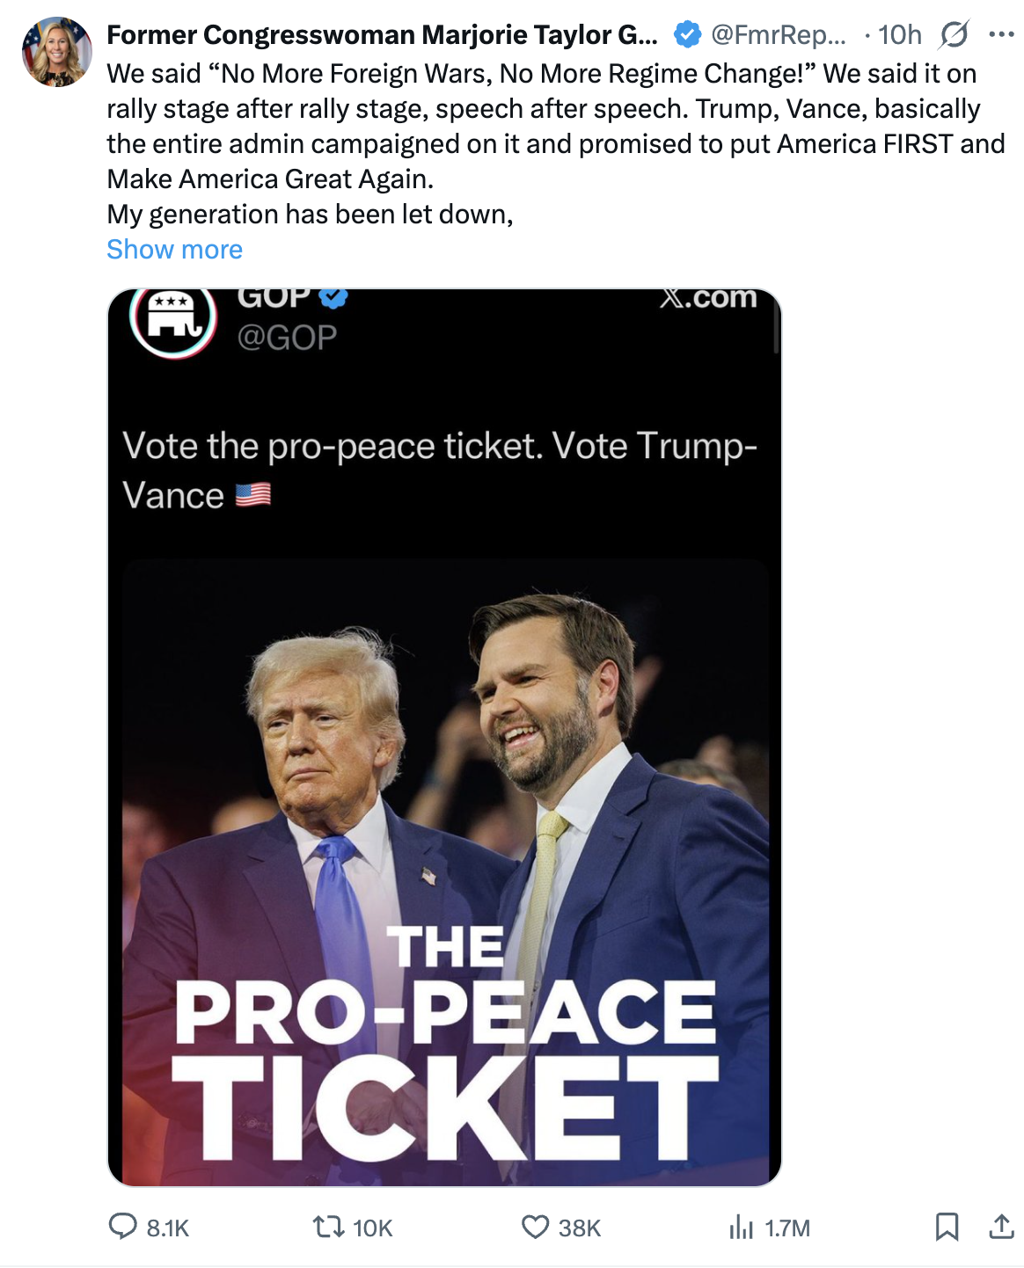The image size is (1024, 1268).
Task: Open the view analytics for this post
Action: tap(743, 1229)
